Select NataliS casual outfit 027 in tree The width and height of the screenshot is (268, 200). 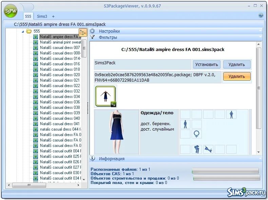(x=60, y=167)
